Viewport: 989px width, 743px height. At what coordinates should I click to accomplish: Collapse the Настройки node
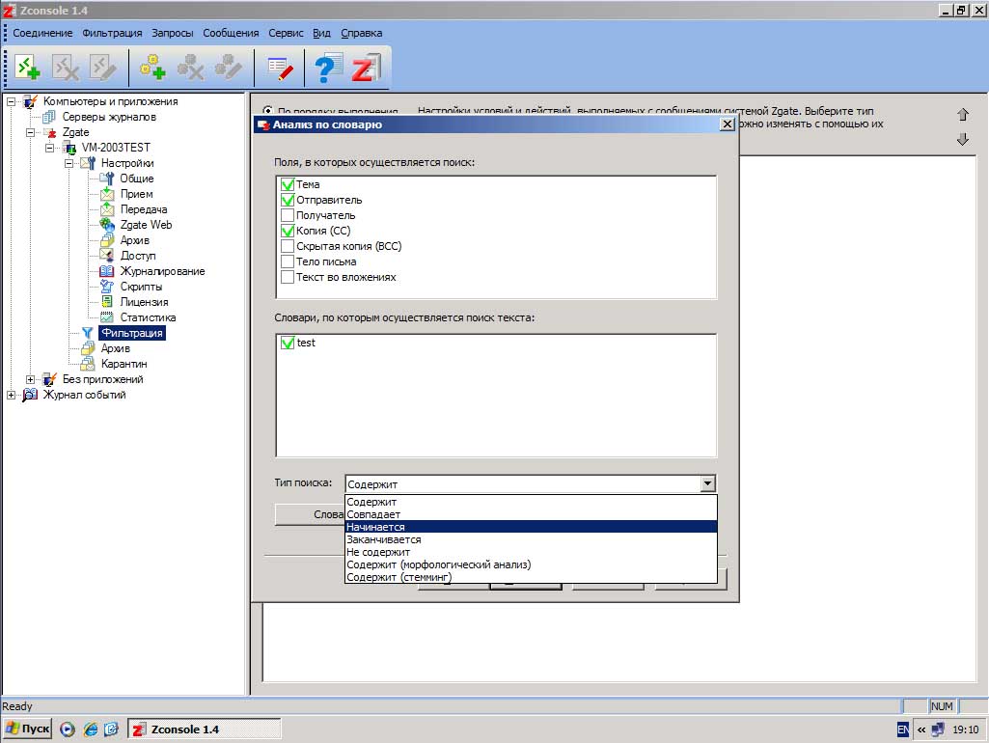coord(69,163)
